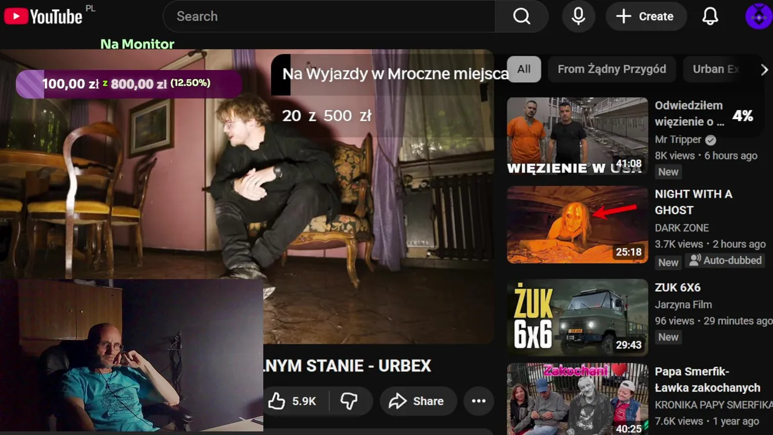The width and height of the screenshot is (773, 435).
Task: Expand more filter chips with right arrow
Action: coord(764,69)
